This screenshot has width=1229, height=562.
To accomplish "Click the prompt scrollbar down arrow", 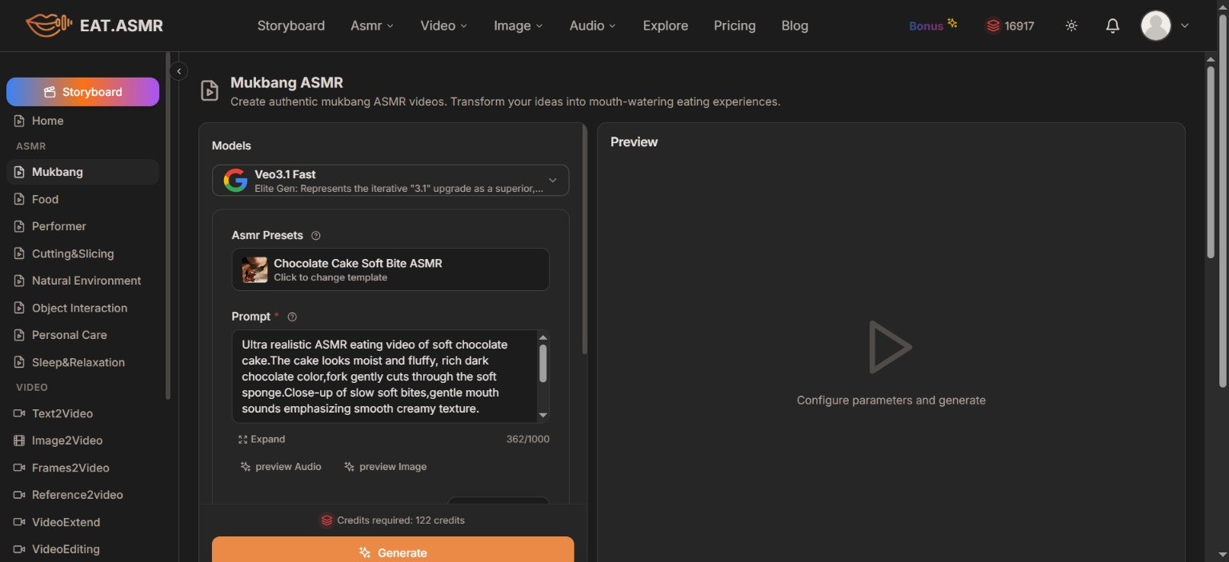I will coord(543,415).
